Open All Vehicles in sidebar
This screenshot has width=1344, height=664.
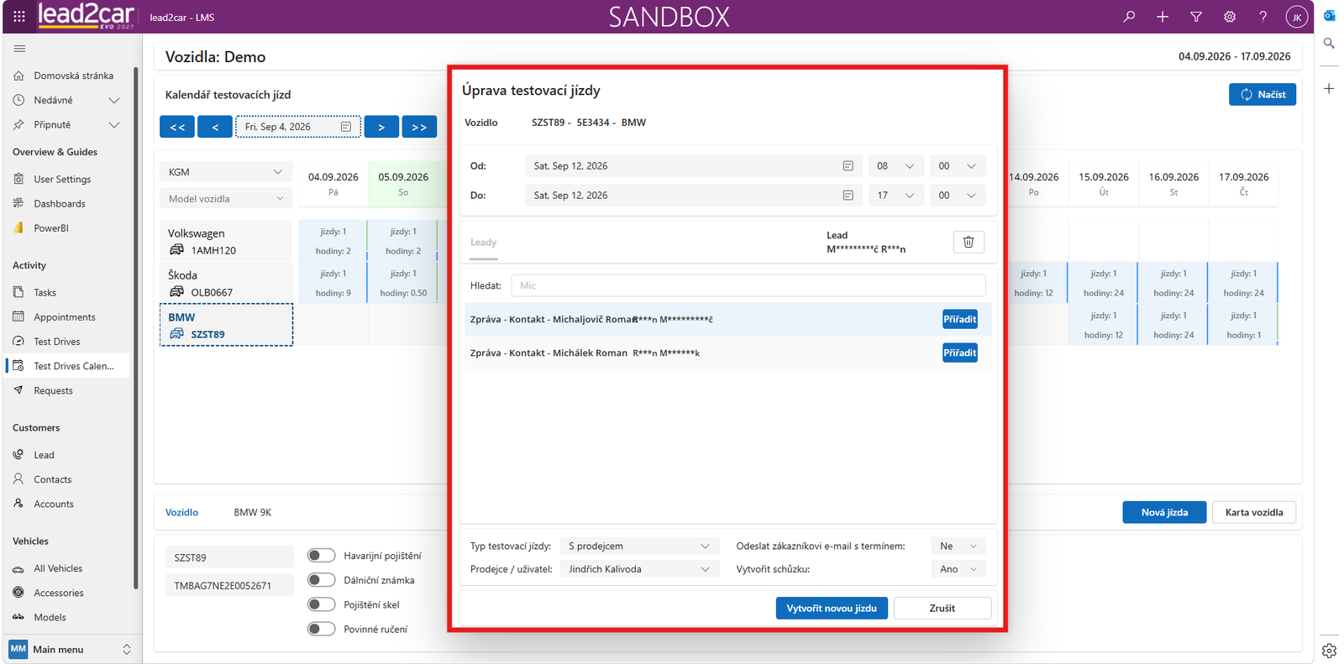(x=58, y=568)
